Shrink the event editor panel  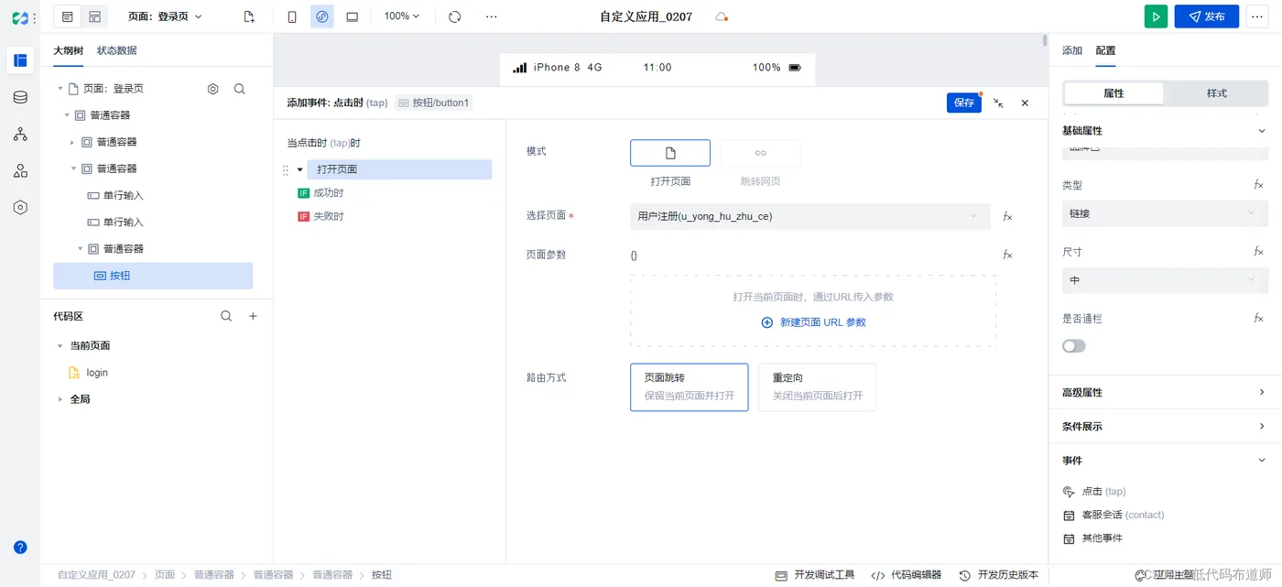[998, 103]
